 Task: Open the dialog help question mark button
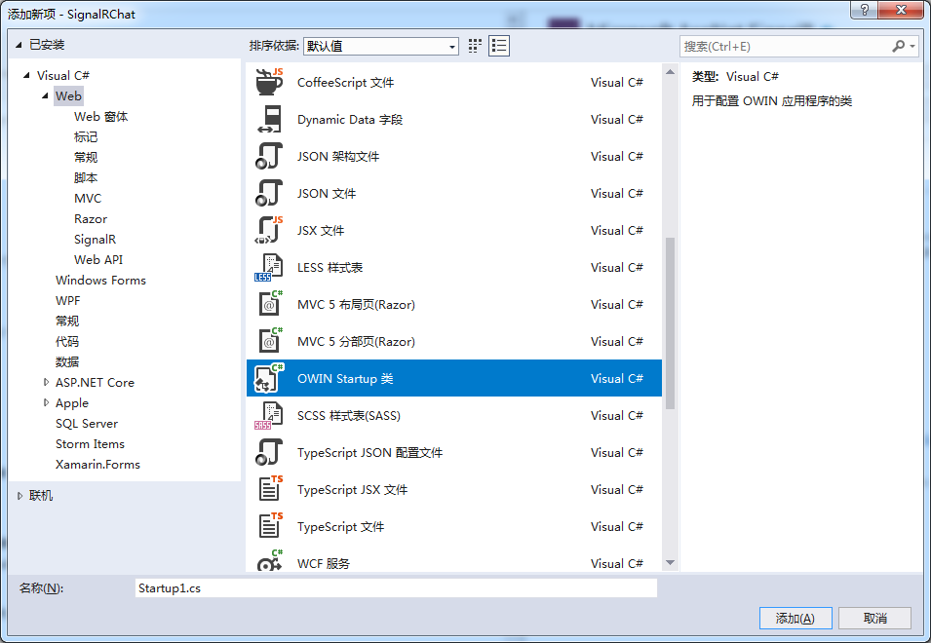864,10
